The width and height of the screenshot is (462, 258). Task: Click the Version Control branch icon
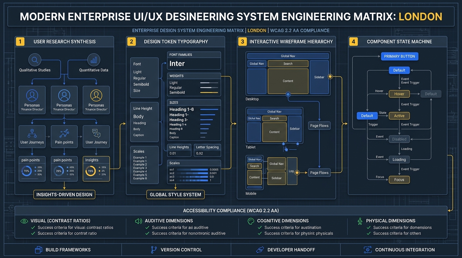click(x=154, y=250)
